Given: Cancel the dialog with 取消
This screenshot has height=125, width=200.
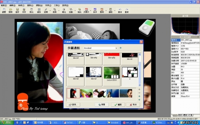Looking at the screenshot, I should pos(133,105).
